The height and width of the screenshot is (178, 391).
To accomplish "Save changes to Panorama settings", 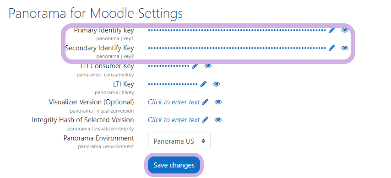I will point(174,165).
